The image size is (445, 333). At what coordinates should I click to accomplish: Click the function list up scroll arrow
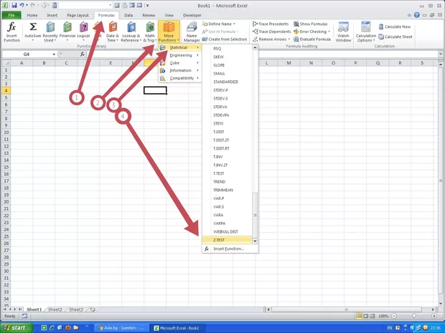coord(255,47)
